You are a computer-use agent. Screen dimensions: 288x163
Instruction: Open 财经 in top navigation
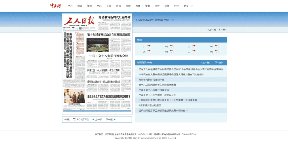click(x=177, y=6)
